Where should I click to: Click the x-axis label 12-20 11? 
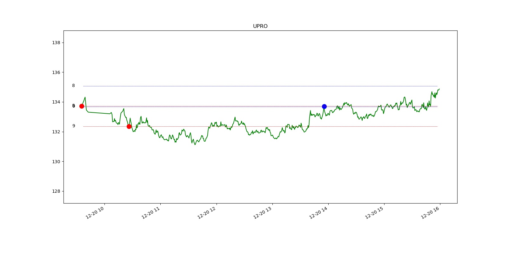click(x=151, y=212)
